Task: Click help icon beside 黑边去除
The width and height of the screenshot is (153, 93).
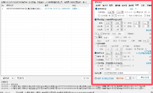Action: (146, 49)
